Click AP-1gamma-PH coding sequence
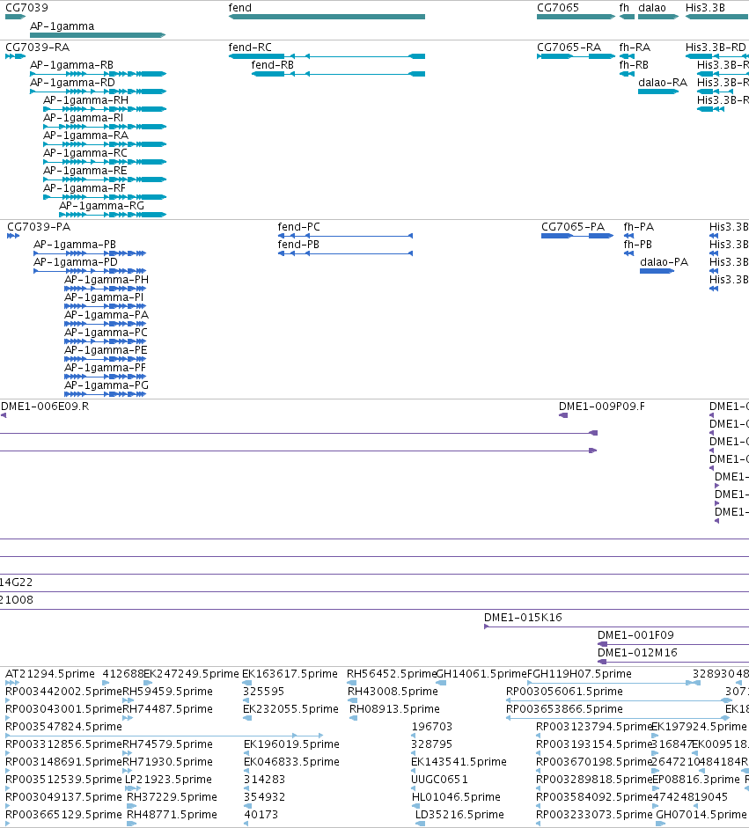 point(105,289)
